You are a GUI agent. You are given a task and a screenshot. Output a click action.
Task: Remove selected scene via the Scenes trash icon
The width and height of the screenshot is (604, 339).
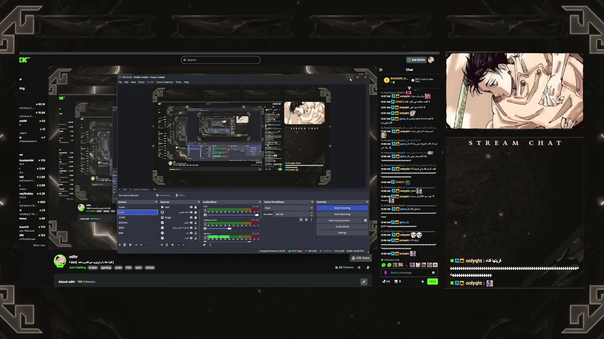coord(125,245)
